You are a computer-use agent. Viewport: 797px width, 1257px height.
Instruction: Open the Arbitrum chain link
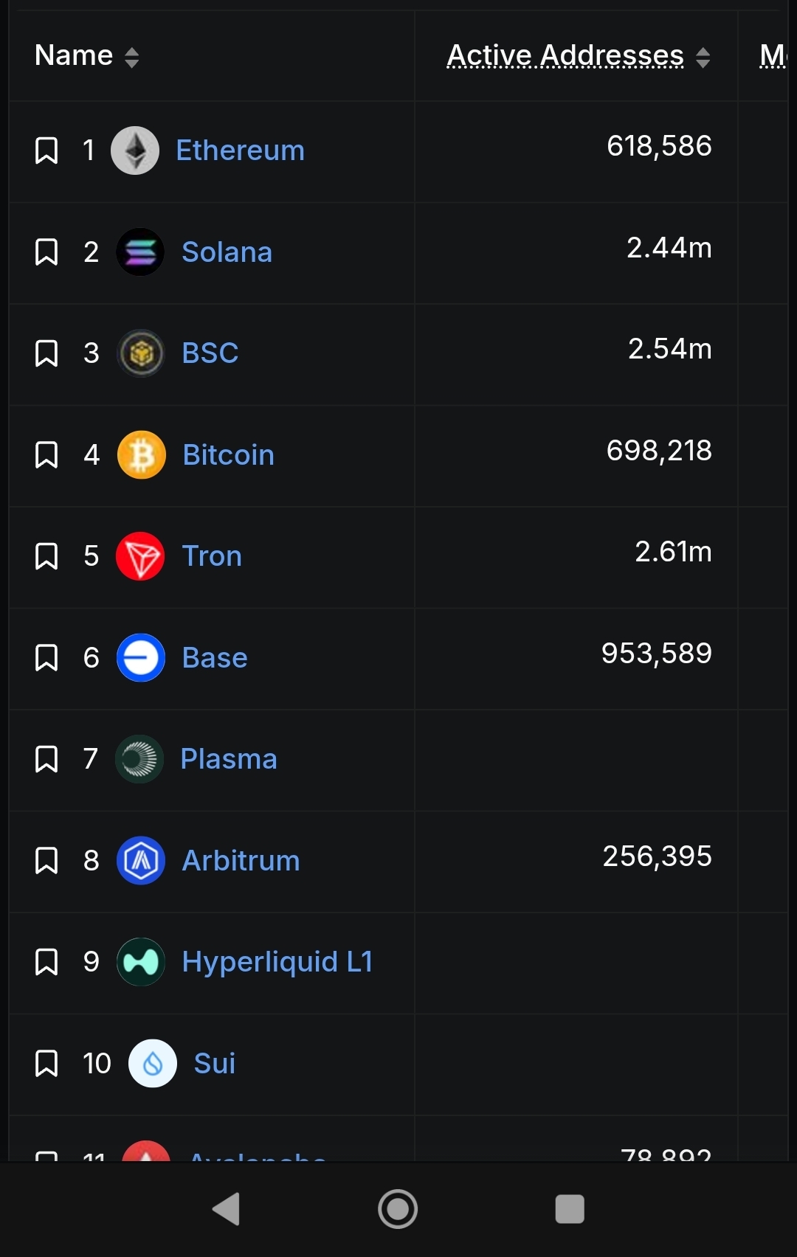241,861
